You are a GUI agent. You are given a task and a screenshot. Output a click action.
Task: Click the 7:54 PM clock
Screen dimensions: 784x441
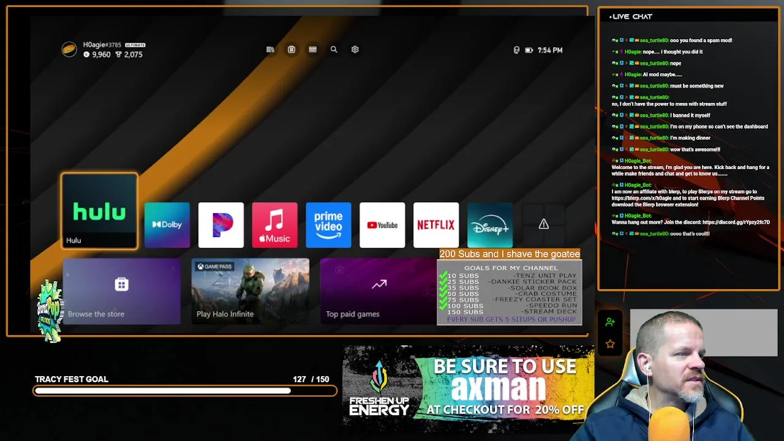pos(549,50)
